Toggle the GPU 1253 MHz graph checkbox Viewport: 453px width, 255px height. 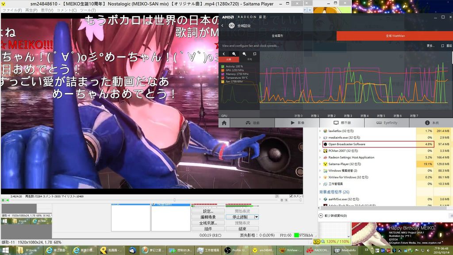(x=223, y=70)
